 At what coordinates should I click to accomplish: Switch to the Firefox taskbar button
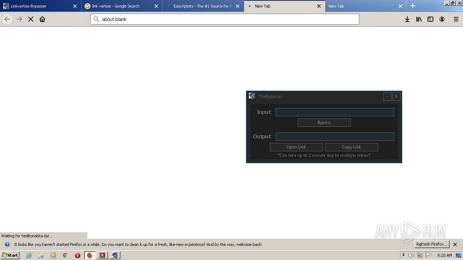[90, 255]
